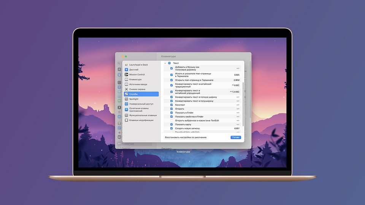Viewport: 365px width, 205px height.
Task: Click Восстановить настройки по умолчанию
Action: point(186,137)
